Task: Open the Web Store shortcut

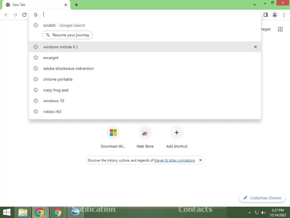Action: coord(145,137)
